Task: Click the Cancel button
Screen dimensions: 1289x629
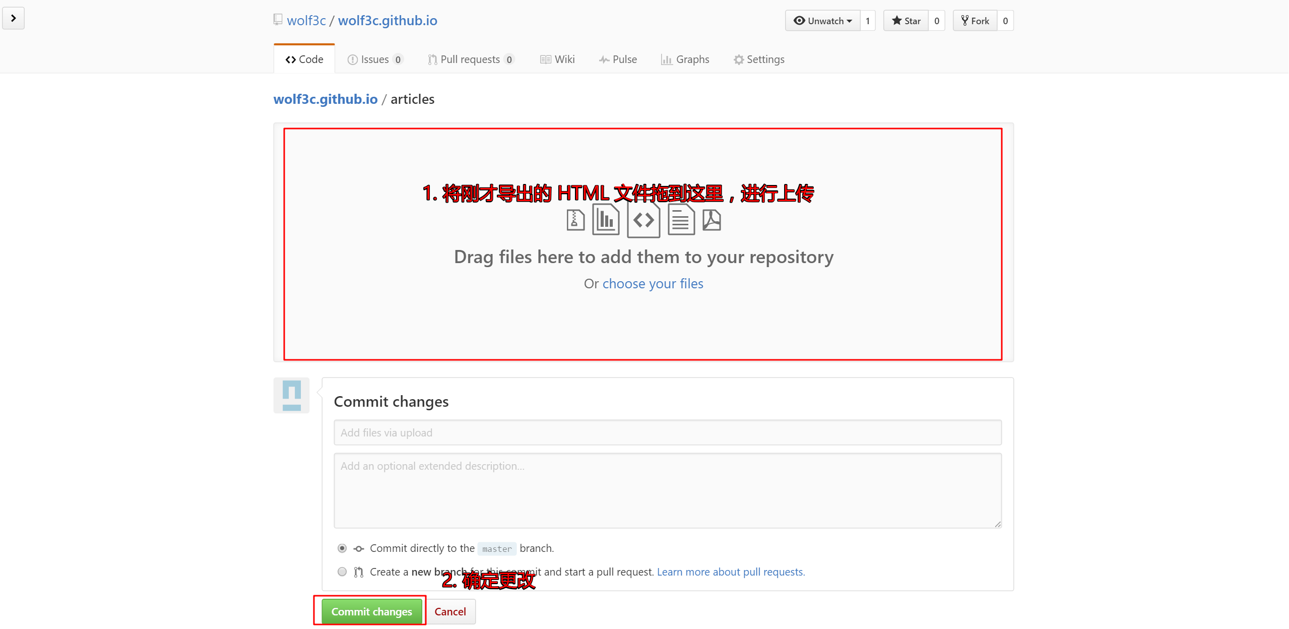Action: click(x=450, y=611)
